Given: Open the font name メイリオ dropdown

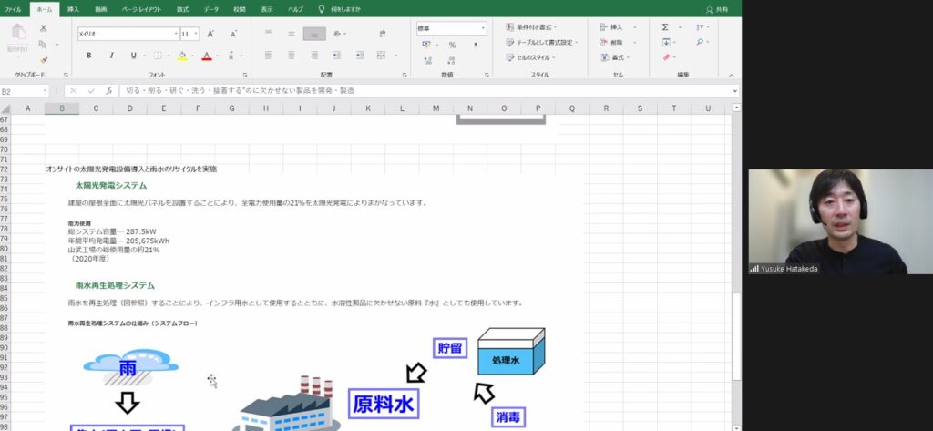Looking at the screenshot, I should [176, 34].
